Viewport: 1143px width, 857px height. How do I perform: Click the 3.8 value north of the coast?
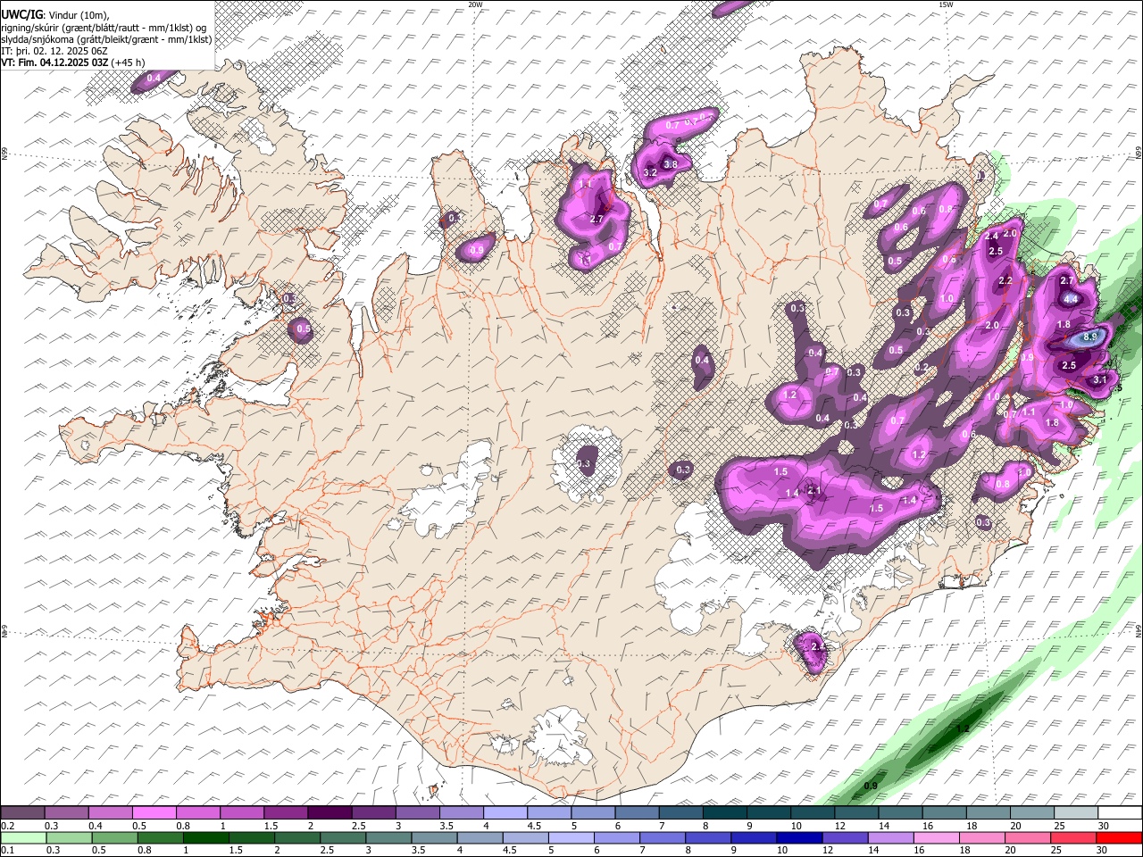(671, 164)
